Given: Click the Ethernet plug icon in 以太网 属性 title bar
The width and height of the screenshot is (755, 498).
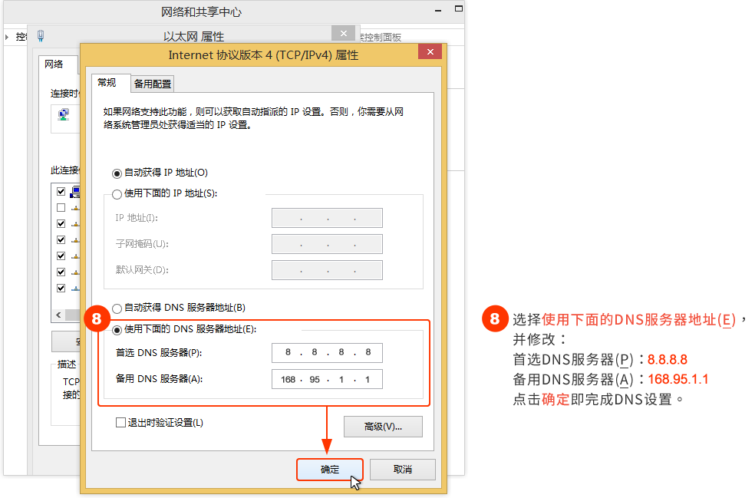Looking at the screenshot, I should coord(41,35).
